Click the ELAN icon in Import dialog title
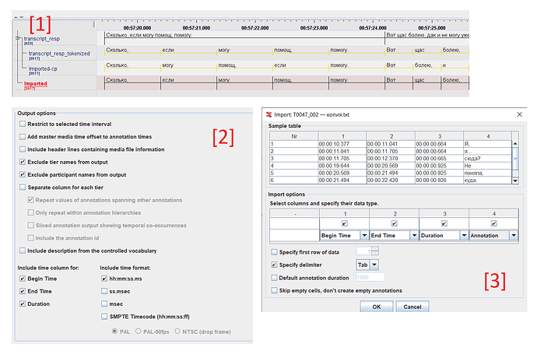The height and width of the screenshot is (354, 537). 269,114
